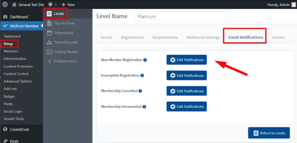This screenshot has width=297, height=143.
Task: Select the Integrations label
Action: (64, 33)
